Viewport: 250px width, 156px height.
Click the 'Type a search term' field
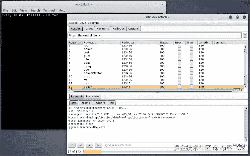click(167, 145)
